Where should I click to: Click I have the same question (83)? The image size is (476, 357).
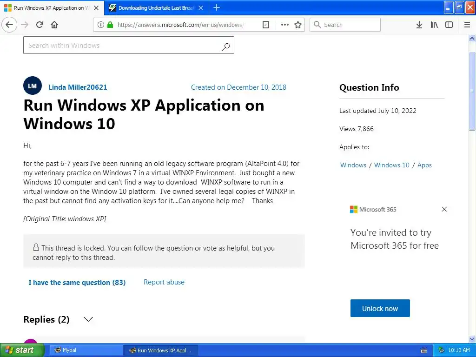tap(77, 282)
